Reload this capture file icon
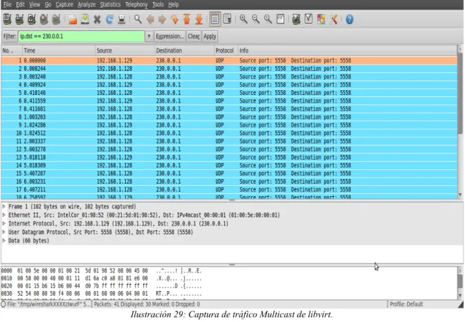Image resolution: width=465 pixels, height=322 pixels. 109,19
